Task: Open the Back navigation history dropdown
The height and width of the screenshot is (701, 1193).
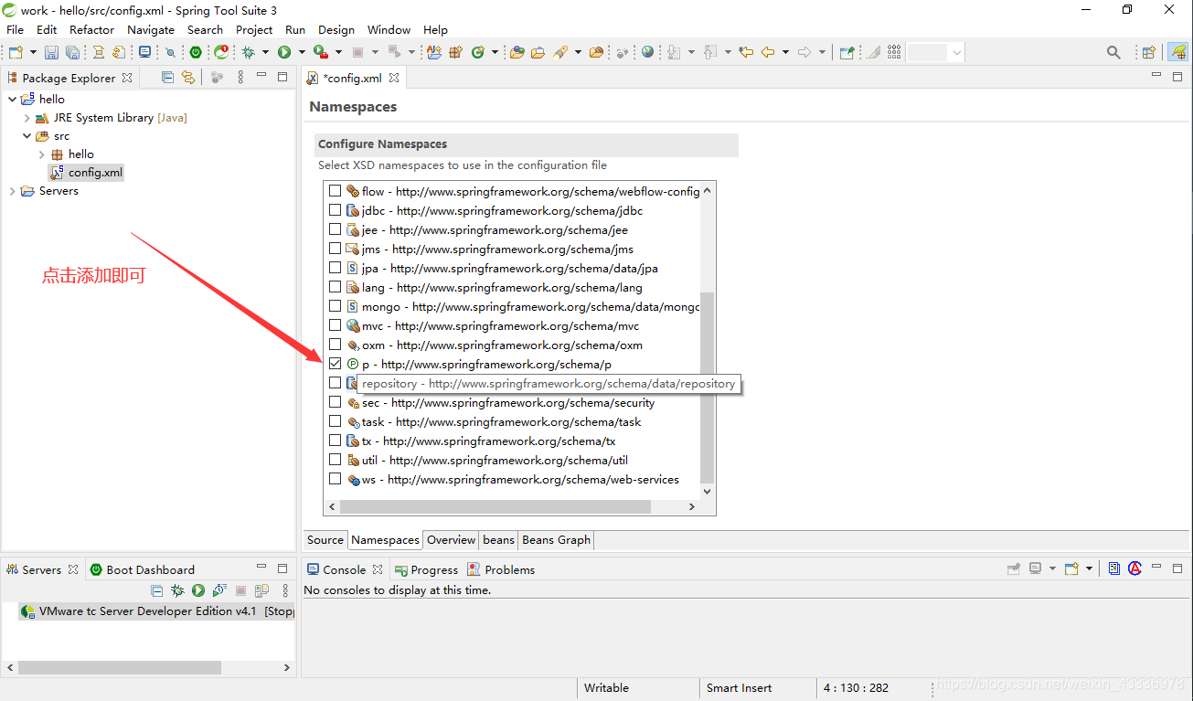Action: point(785,52)
